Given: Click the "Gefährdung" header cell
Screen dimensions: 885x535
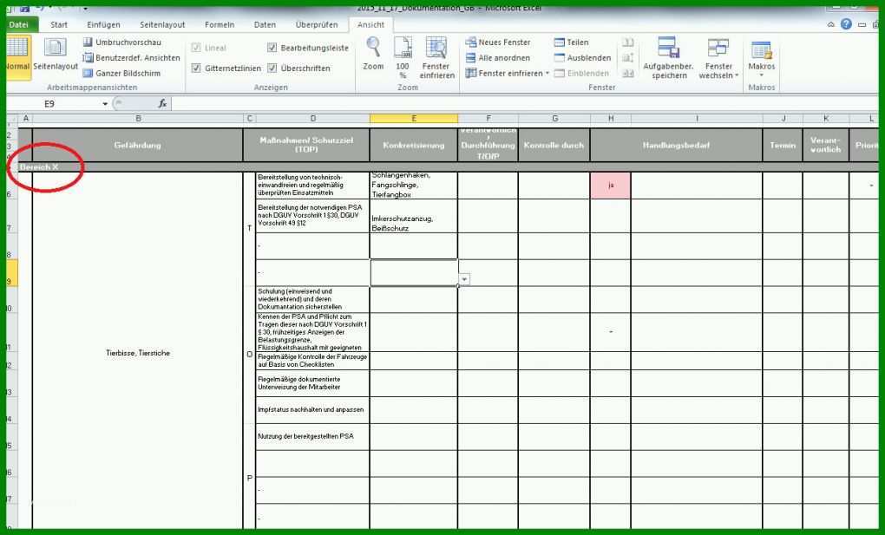Looking at the screenshot, I should tap(138, 145).
